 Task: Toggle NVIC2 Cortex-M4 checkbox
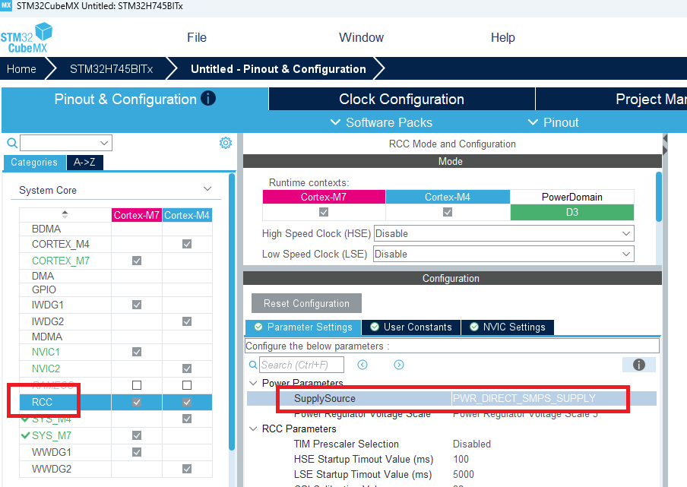187,368
